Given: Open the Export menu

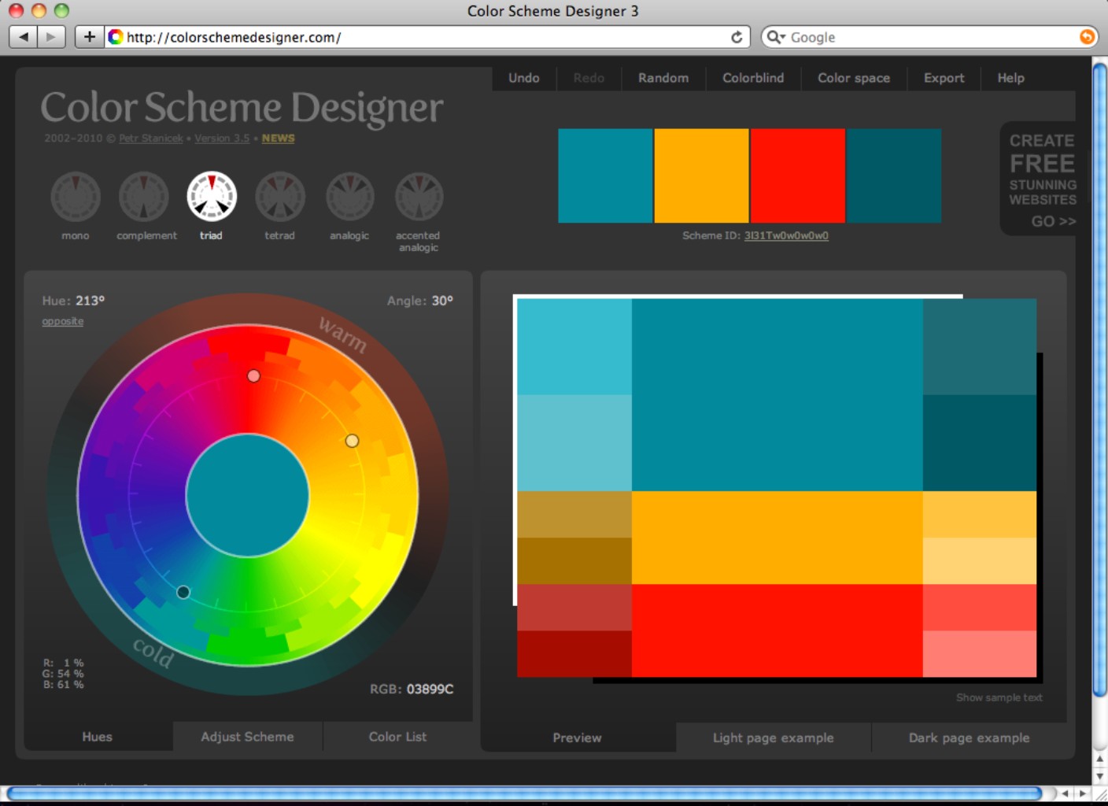Looking at the screenshot, I should [944, 78].
